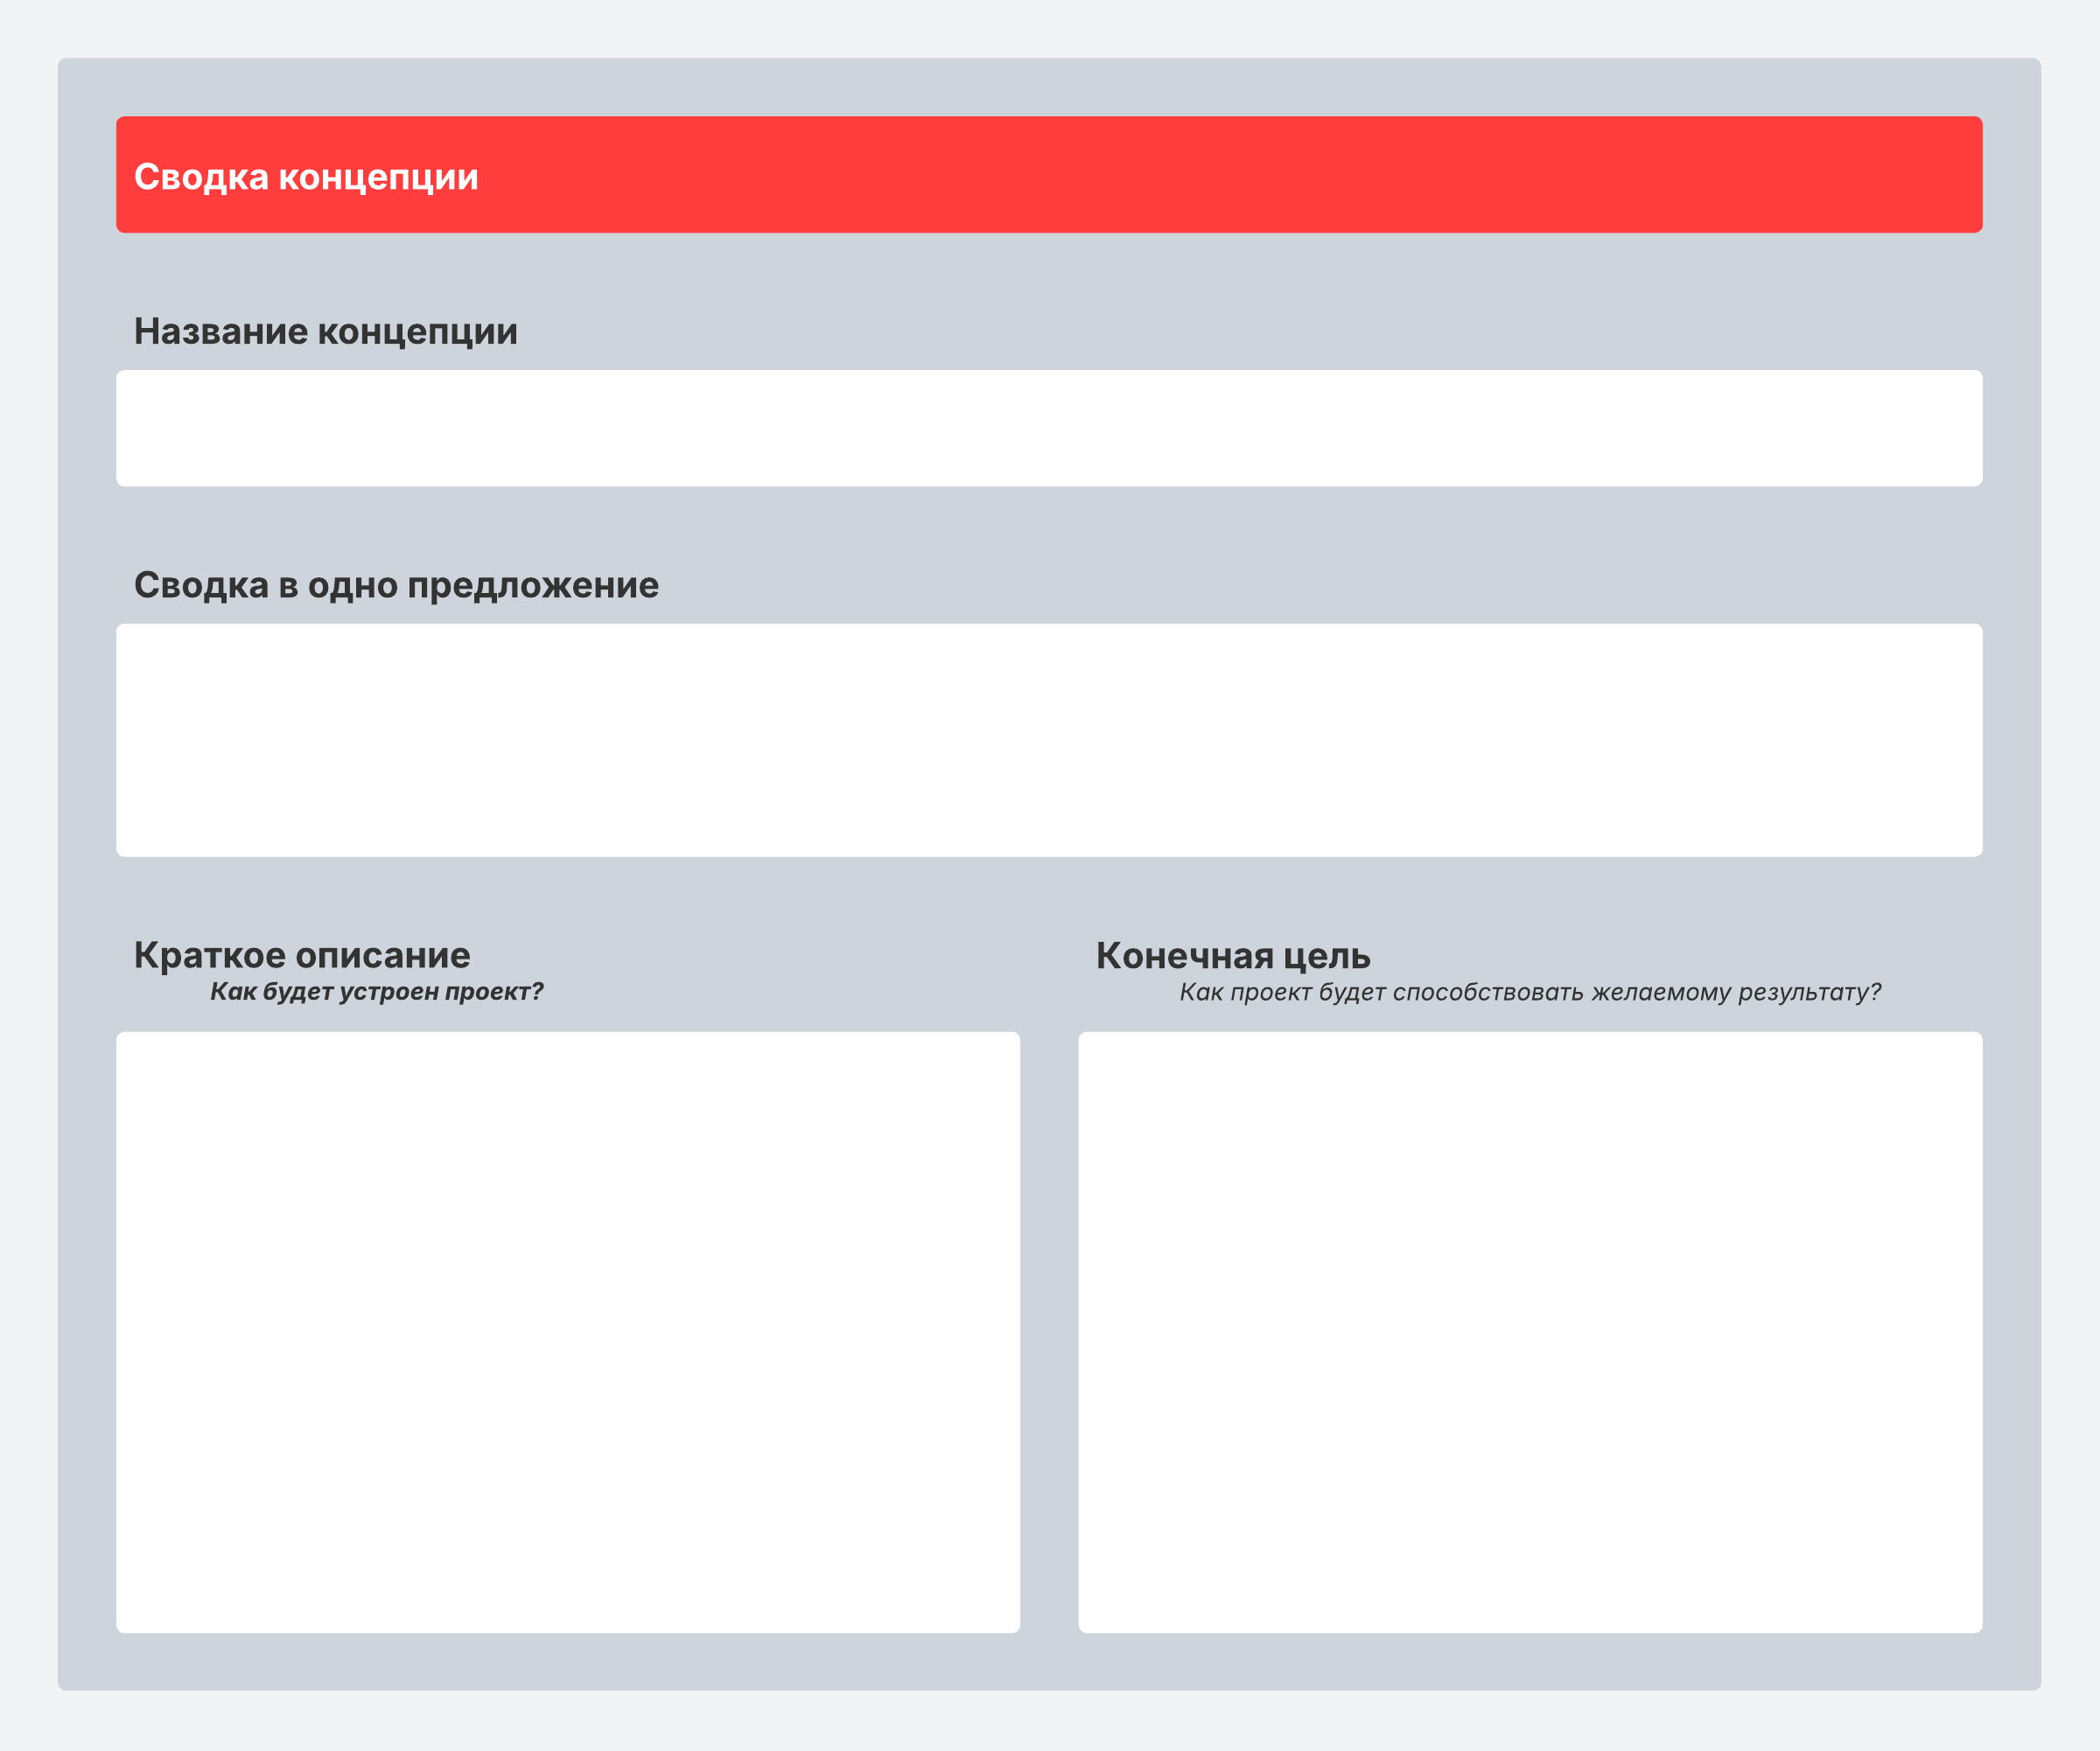Focus the concept name input field
The image size is (2100, 1751).
1049,429
